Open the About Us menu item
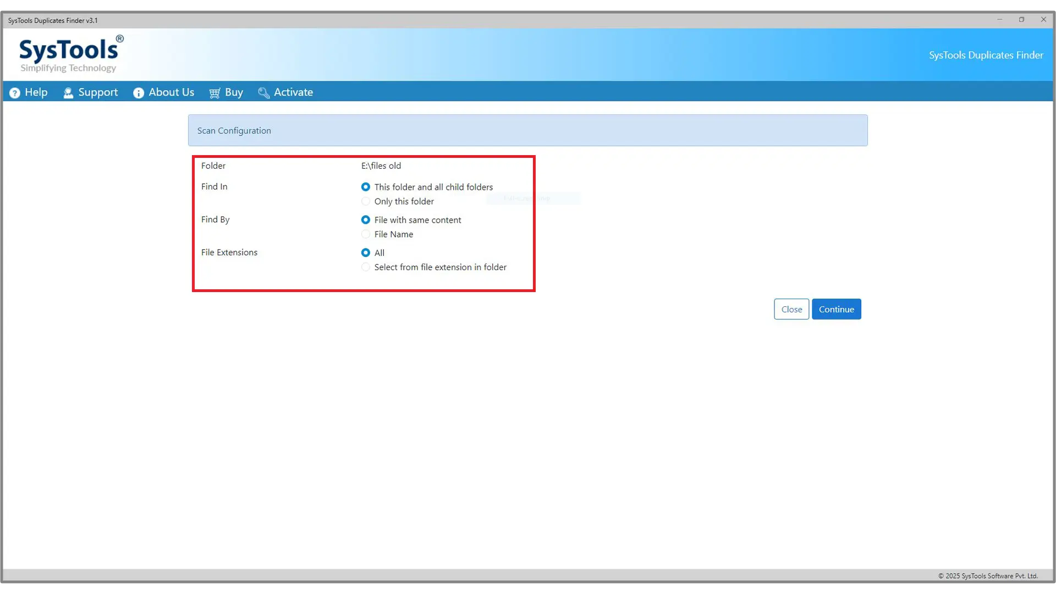 [163, 92]
